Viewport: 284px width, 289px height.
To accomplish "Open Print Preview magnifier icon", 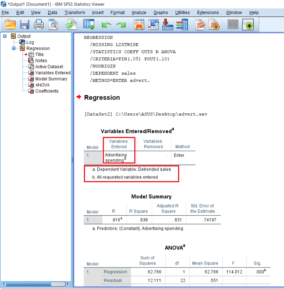I will coord(53,24).
